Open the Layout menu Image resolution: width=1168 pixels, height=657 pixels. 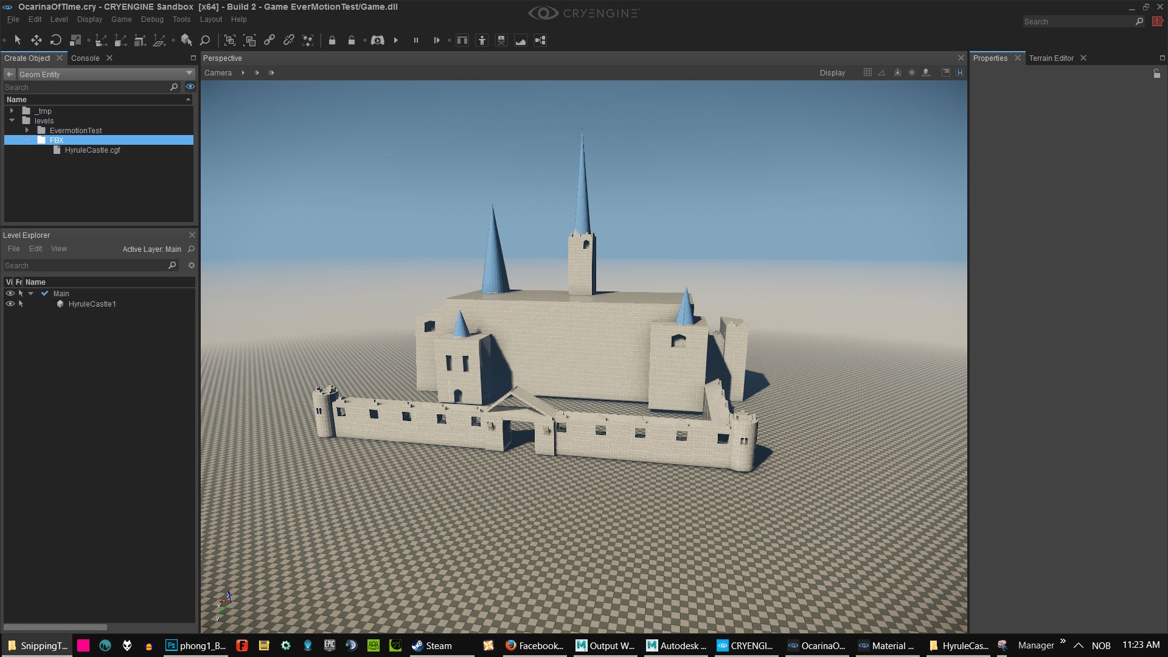point(211,19)
